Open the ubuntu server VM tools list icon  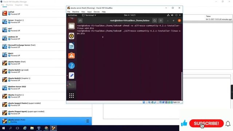pyautogui.click(x=87, y=121)
